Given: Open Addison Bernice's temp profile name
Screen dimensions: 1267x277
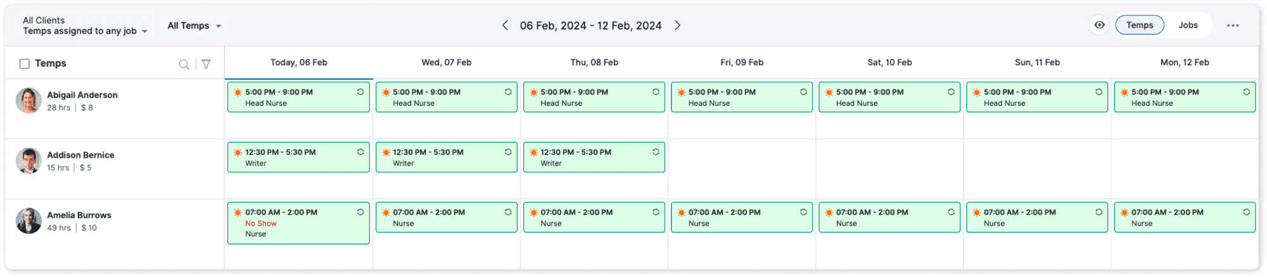Looking at the screenshot, I should pyautogui.click(x=80, y=155).
